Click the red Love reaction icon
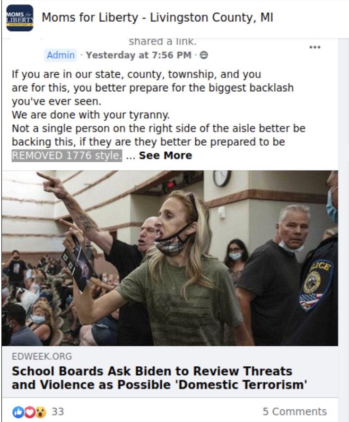The height and width of the screenshot is (422, 349). click(30, 412)
